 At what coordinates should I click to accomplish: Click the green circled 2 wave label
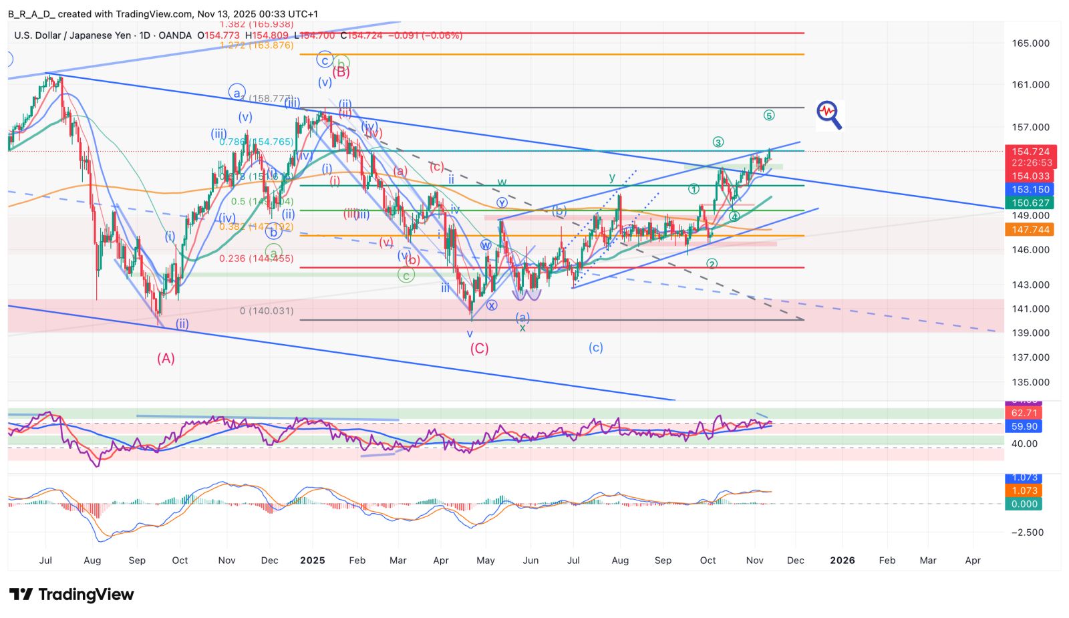click(x=712, y=265)
